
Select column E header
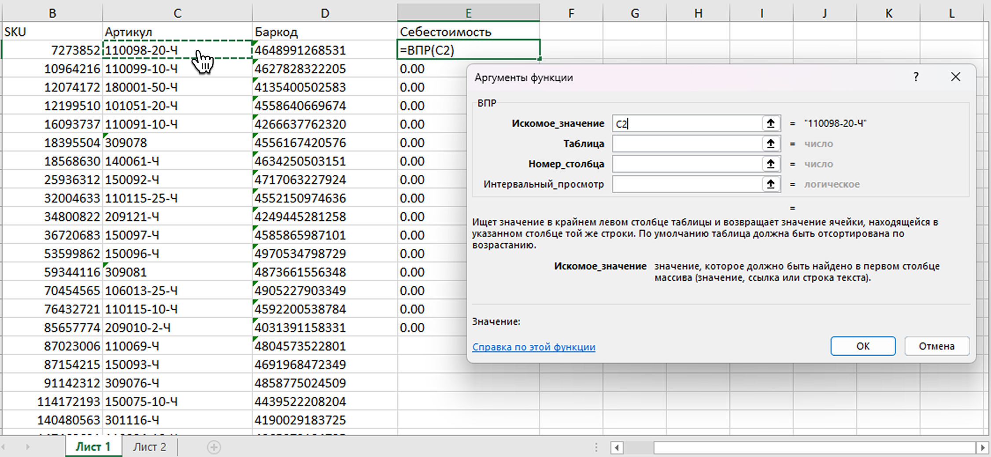click(x=468, y=13)
